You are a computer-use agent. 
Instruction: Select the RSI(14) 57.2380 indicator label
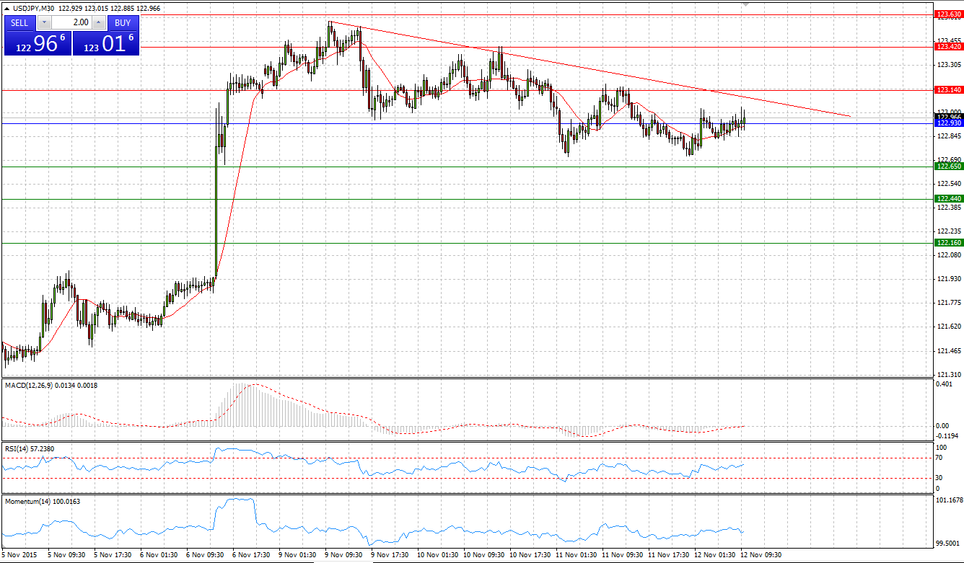point(30,448)
